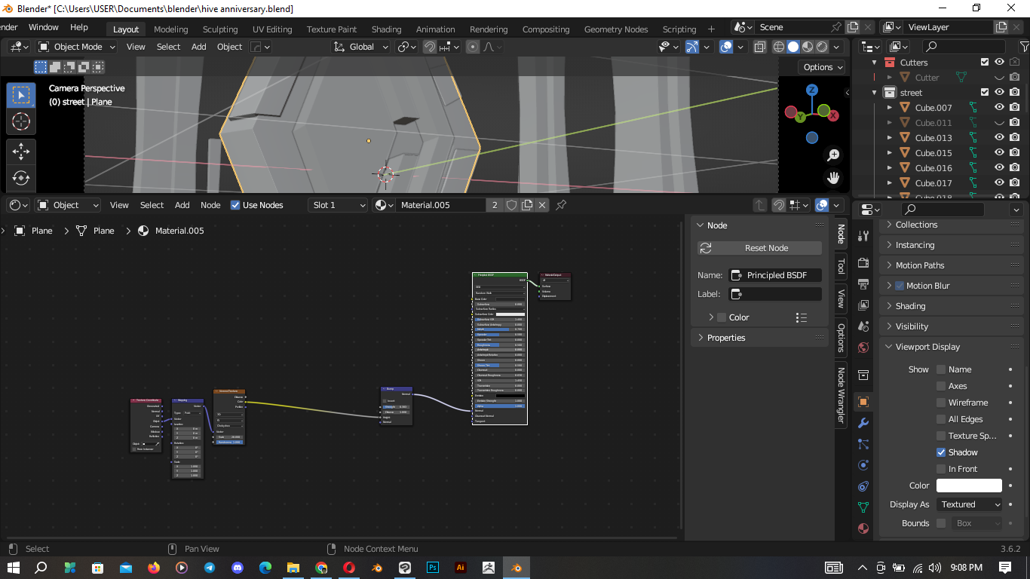Click the Material.005 breadcrumb
Viewport: 1030px width, 579px height.
point(179,231)
